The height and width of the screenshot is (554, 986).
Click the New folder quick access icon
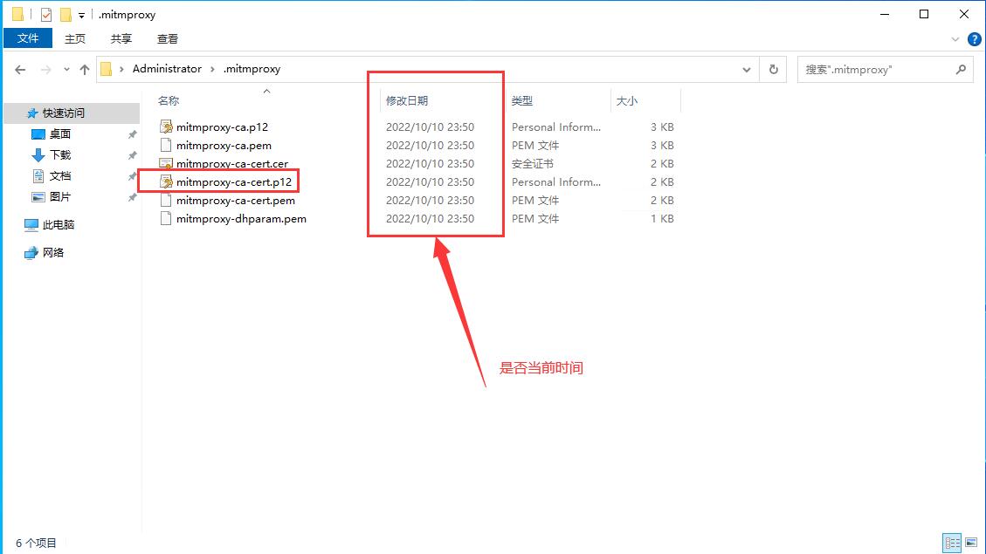pos(66,14)
